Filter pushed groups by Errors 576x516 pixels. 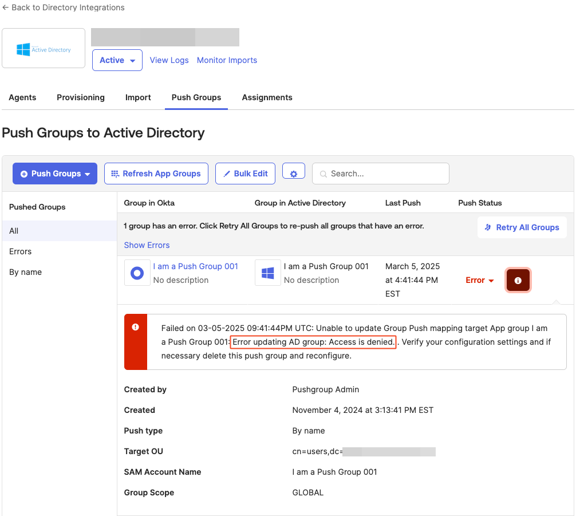(x=21, y=251)
